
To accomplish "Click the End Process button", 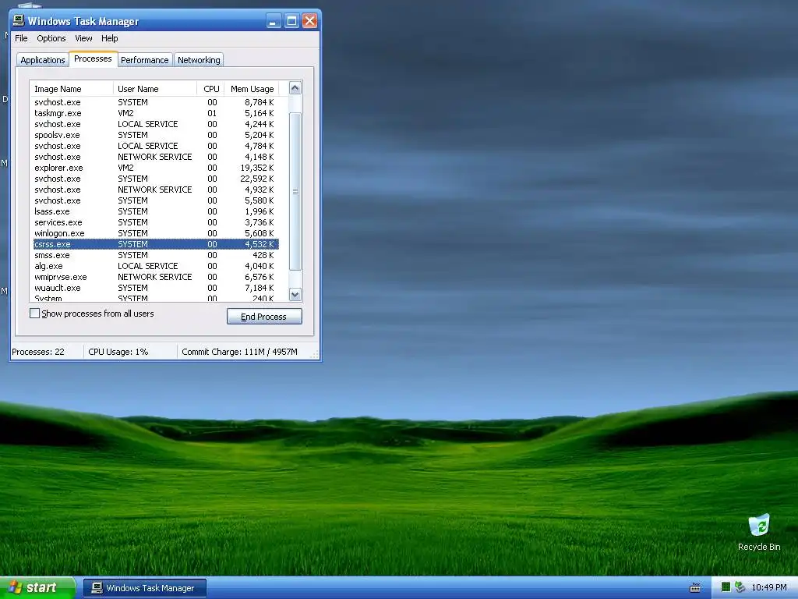I will tap(264, 317).
